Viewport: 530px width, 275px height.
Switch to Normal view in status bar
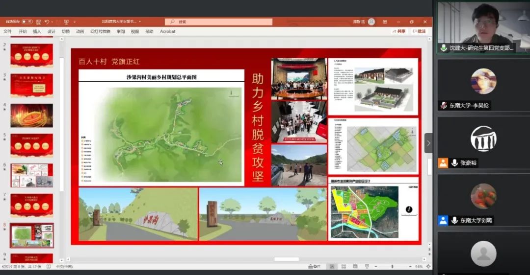332,267
